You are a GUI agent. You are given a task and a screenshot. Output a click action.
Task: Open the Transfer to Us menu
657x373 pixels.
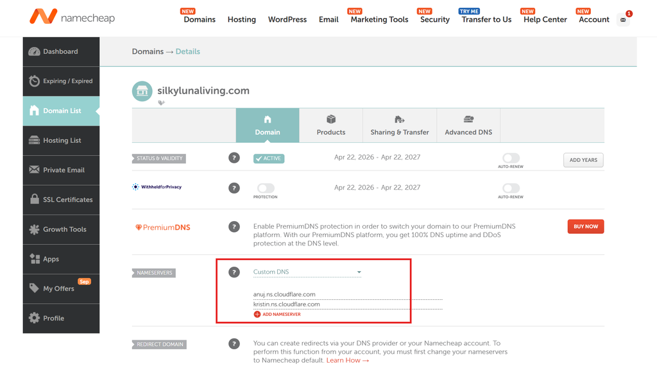486,19
